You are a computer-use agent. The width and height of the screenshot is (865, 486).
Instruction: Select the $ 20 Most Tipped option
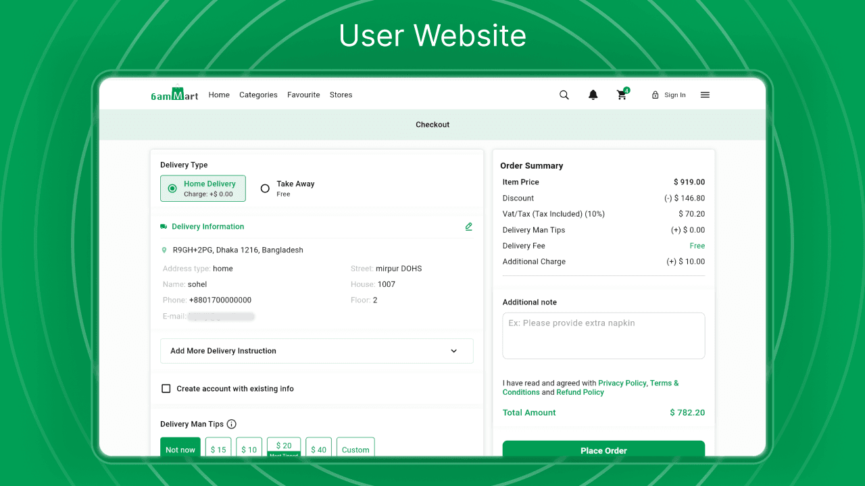pos(284,447)
